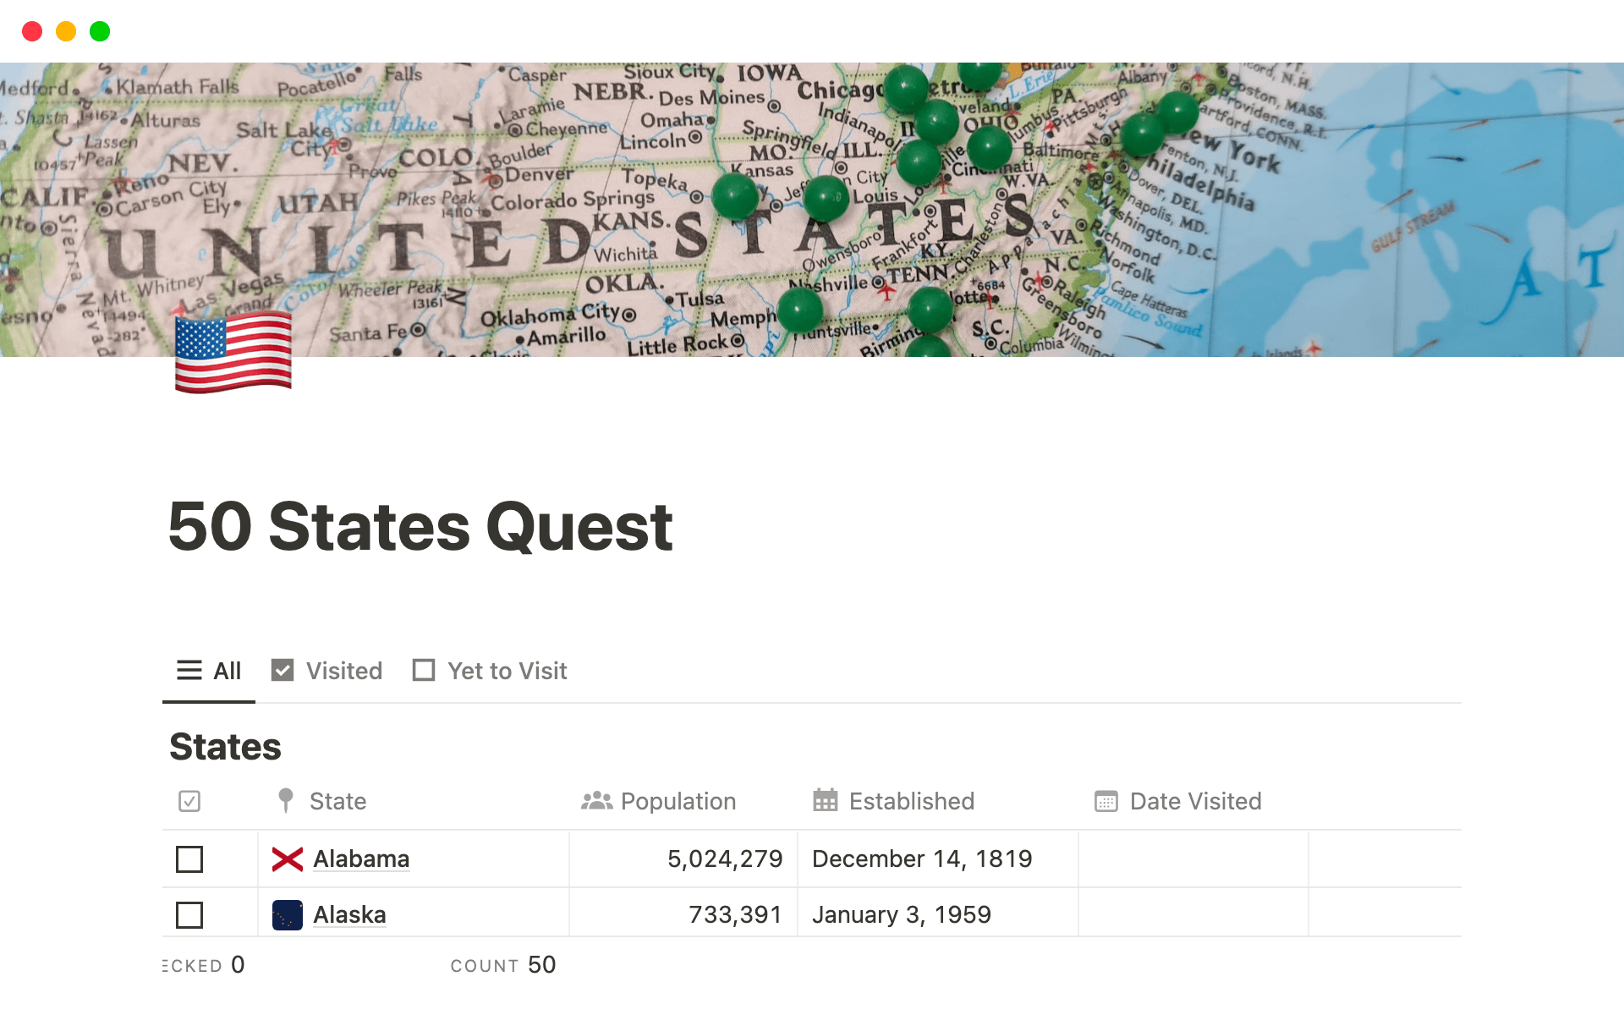Click Alabama's state flag icon
This screenshot has width=1624, height=1015.
pyautogui.click(x=287, y=859)
